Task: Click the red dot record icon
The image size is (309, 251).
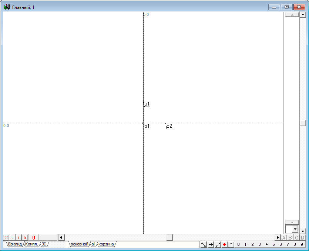Action: click(x=224, y=244)
